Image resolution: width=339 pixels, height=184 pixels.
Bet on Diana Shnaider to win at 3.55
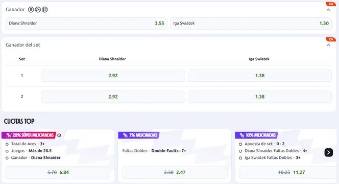coord(86,24)
